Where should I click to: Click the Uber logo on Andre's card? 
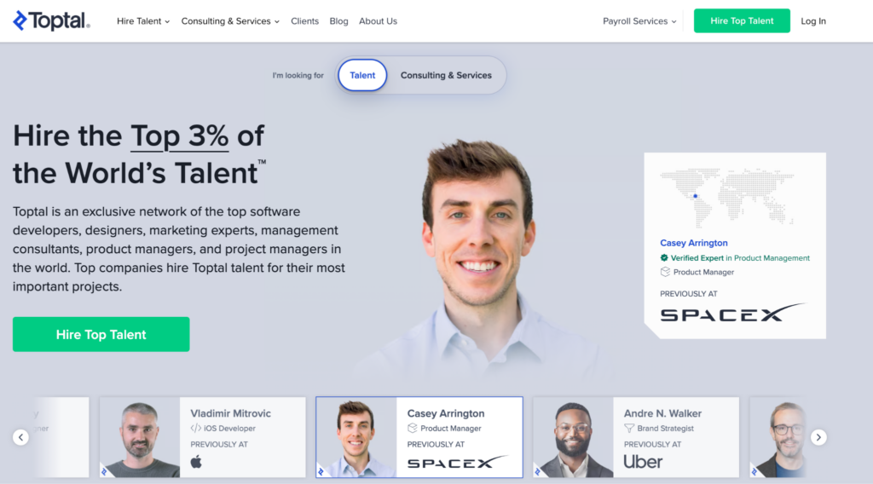click(643, 462)
